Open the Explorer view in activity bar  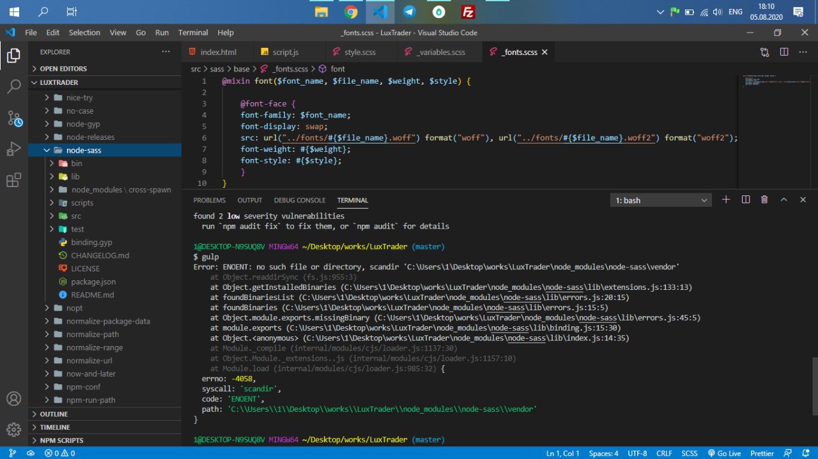(x=13, y=56)
